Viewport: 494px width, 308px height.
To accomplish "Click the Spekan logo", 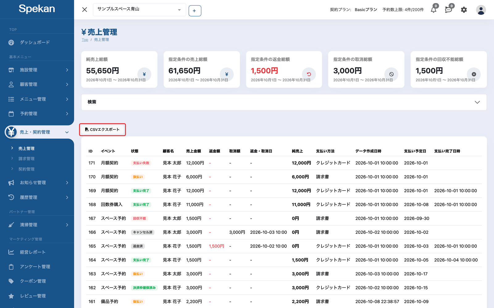I will [x=37, y=9].
